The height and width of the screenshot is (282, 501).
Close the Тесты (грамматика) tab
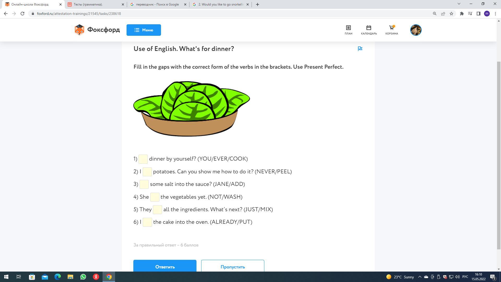[123, 4]
